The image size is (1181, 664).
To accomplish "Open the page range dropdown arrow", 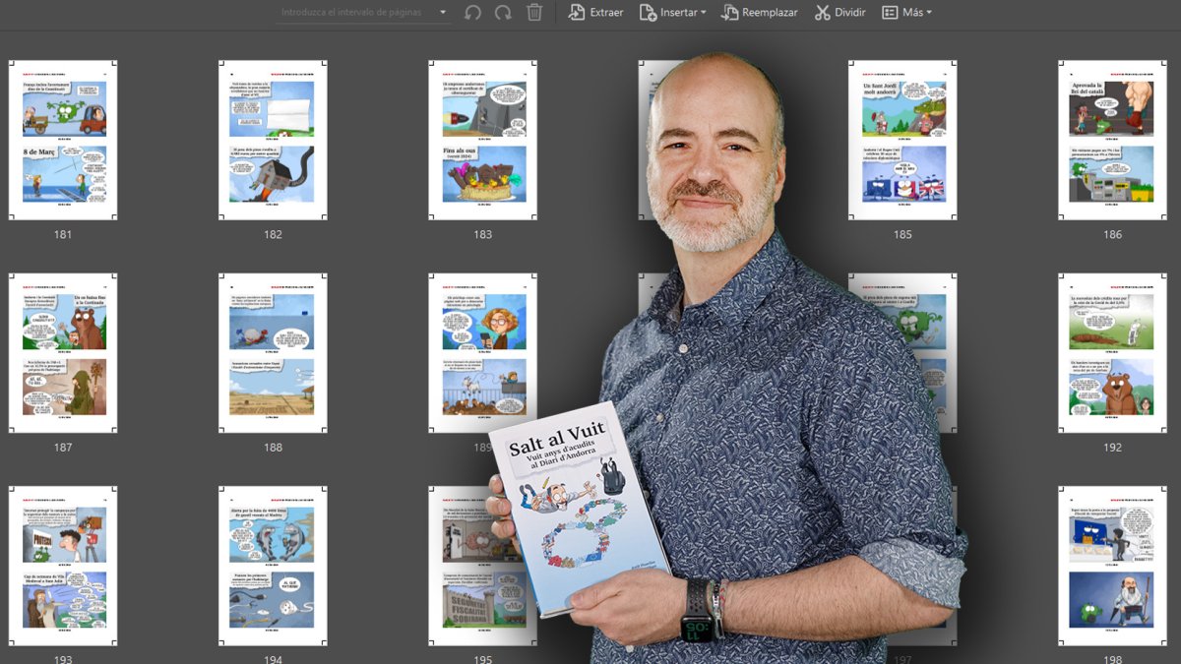I will point(444,13).
